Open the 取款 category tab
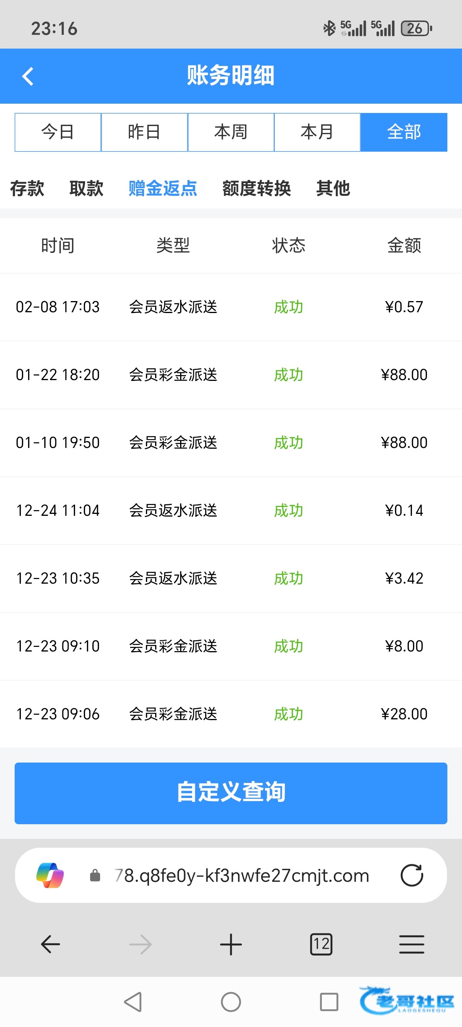Viewport: 462px width, 1027px height. click(86, 188)
